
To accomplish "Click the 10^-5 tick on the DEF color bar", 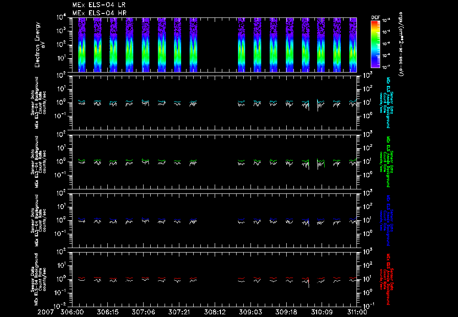I will tap(386, 43).
